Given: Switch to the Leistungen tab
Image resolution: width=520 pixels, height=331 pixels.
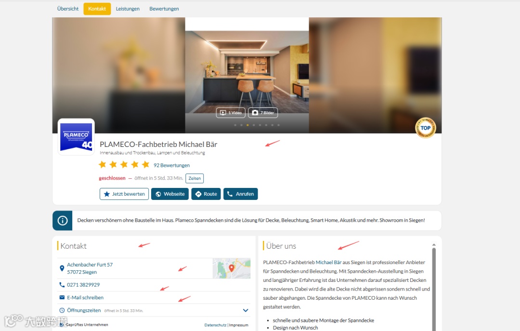Looking at the screenshot, I should (x=128, y=9).
